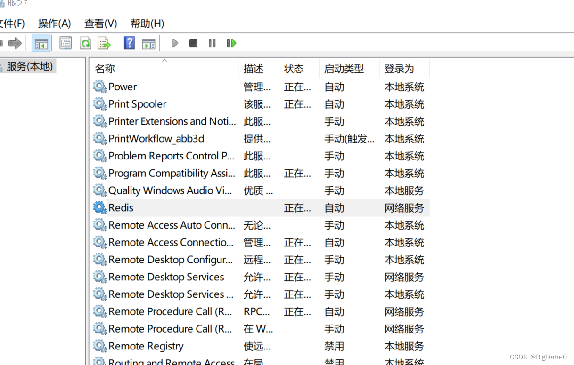Click the gear icon beside Power
Image resolution: width=574 pixels, height=365 pixels.
pos(100,87)
